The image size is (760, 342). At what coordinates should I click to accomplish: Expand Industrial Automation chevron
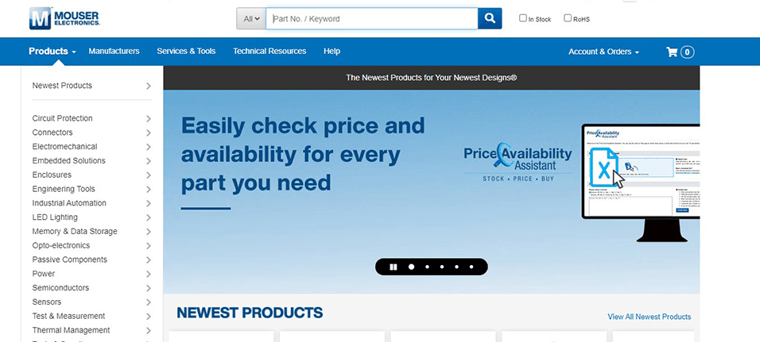(149, 203)
